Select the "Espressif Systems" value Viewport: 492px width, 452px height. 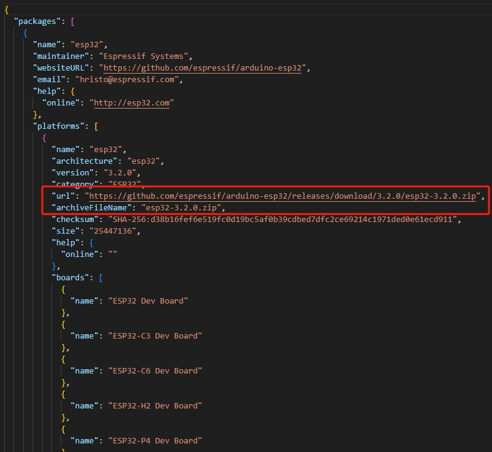(143, 56)
